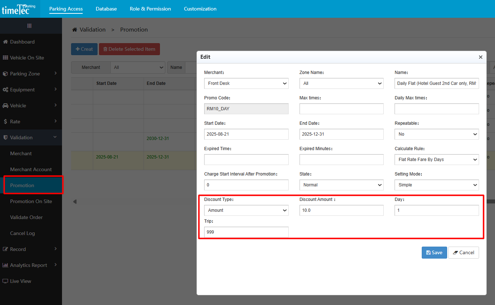This screenshot has height=305, width=495.
Task: Expand the Parking Zone submenu
Action: (x=55, y=73)
